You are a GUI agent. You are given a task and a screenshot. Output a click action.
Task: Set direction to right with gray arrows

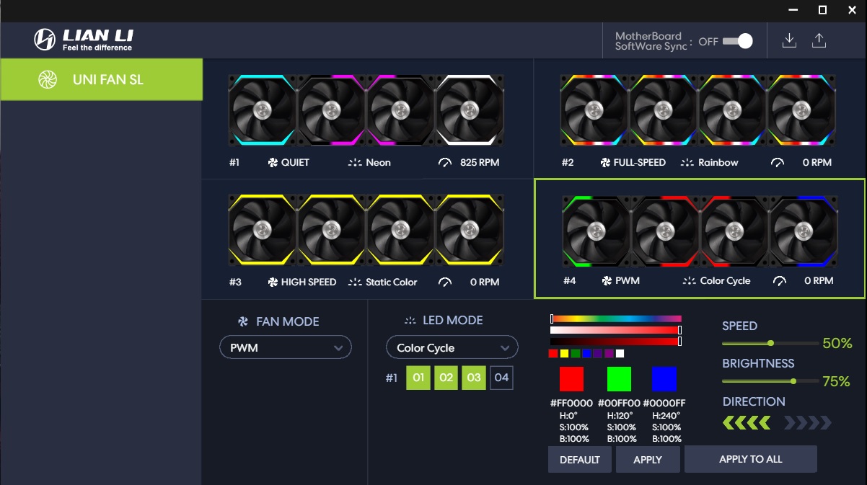808,423
